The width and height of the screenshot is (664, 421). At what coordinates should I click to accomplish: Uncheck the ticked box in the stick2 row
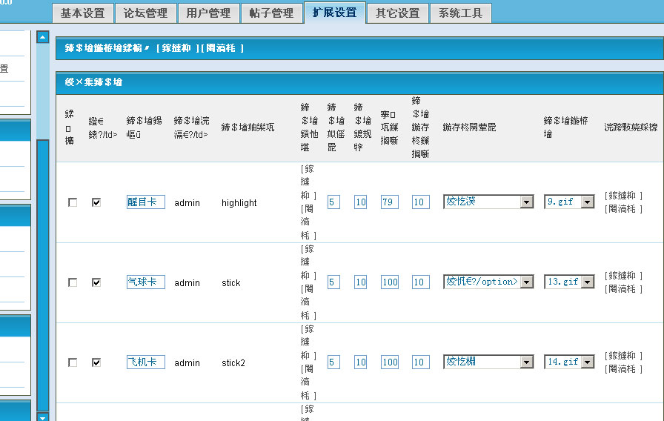coord(96,362)
